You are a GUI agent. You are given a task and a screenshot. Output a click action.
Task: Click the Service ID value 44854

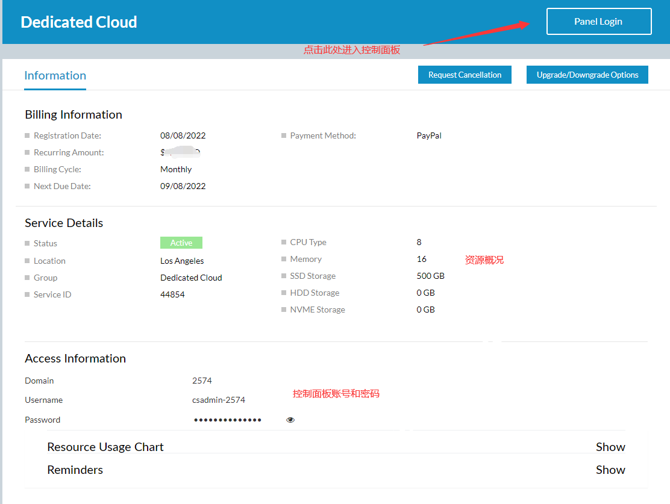(x=172, y=294)
